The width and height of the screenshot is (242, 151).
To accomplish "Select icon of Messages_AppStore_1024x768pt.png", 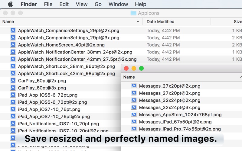I will click(134, 114).
